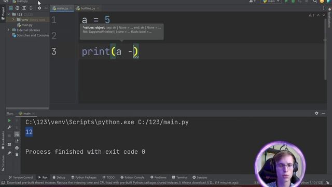This screenshot has height=187, width=332.
Task: Click the orange IDE updates icon
Action: coord(322,2)
